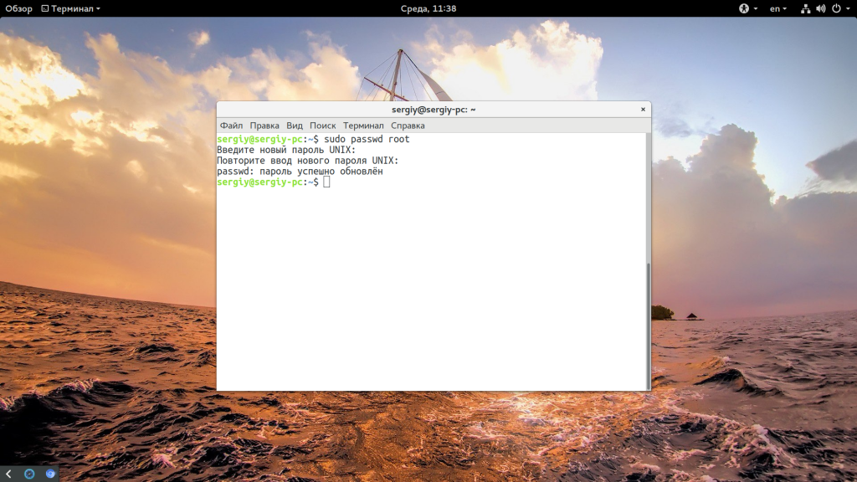This screenshot has width=857, height=482.
Task: Open the Справка help menu
Action: click(x=408, y=126)
